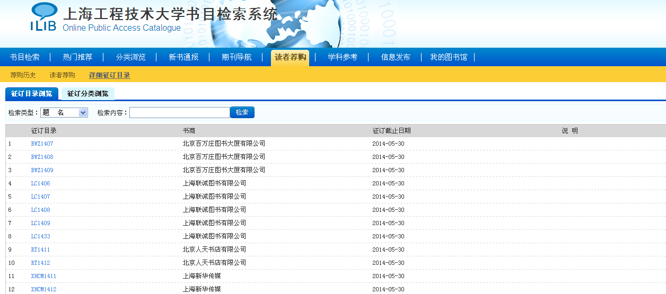This screenshot has height=294, width=666.
Task: Go to 分类浏览 section
Action: click(130, 57)
